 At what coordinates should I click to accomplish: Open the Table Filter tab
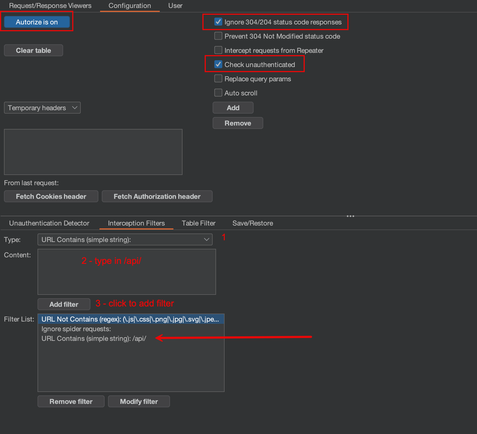(x=198, y=223)
